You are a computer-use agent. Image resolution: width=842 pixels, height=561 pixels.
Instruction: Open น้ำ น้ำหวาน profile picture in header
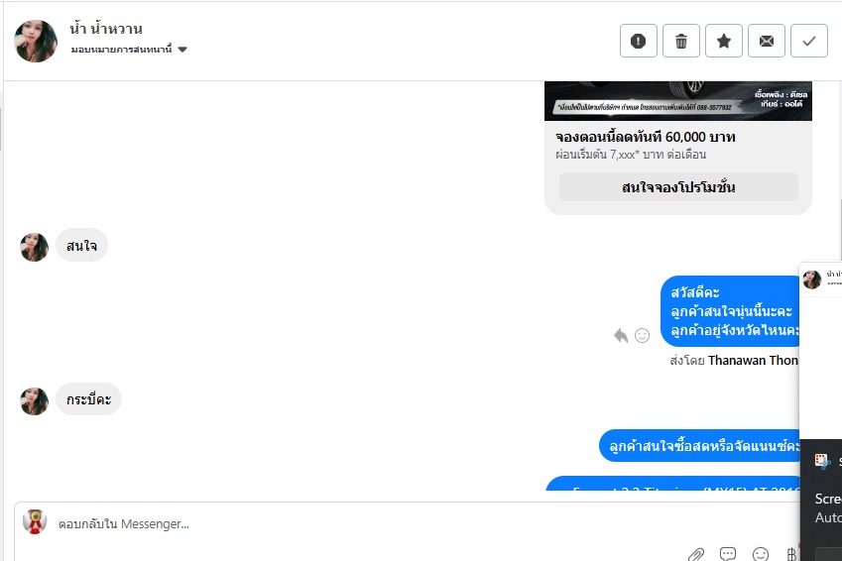click(x=36, y=41)
